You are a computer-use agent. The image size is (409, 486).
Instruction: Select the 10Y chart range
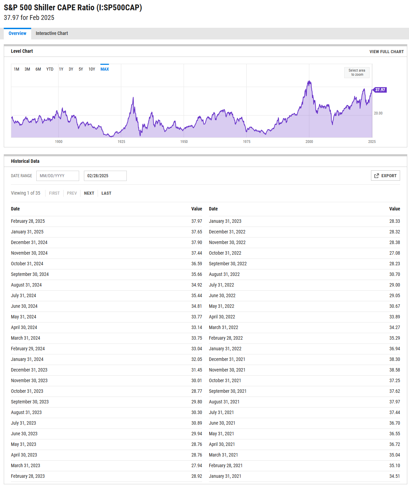point(92,69)
